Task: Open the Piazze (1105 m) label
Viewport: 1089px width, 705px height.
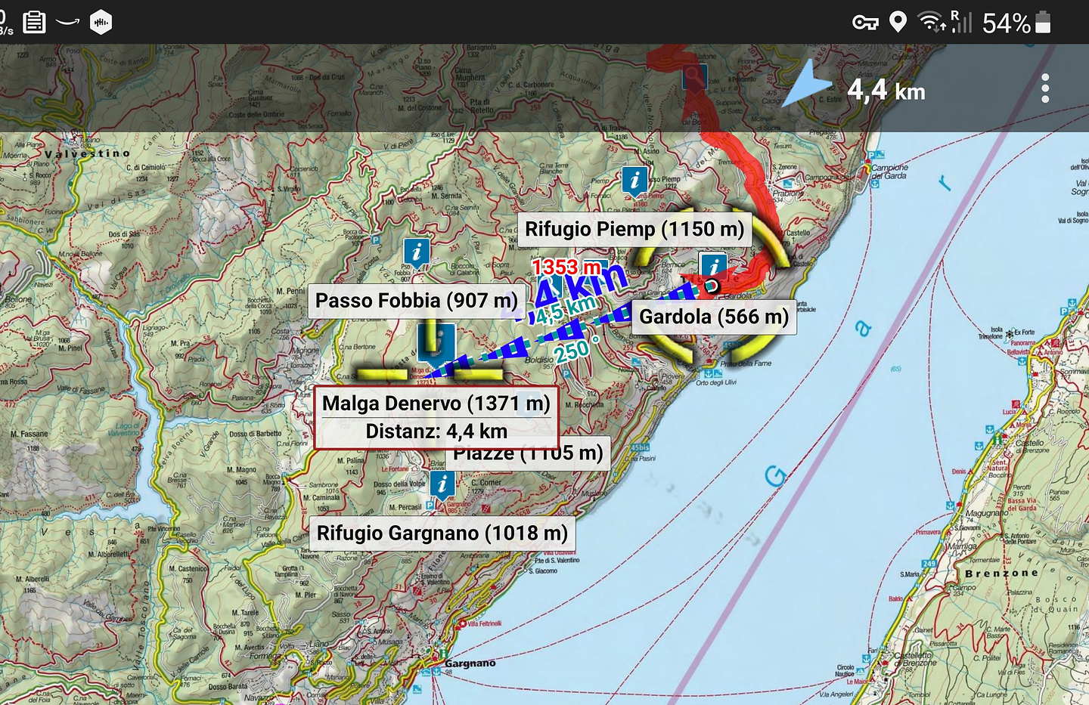Action: [x=528, y=453]
